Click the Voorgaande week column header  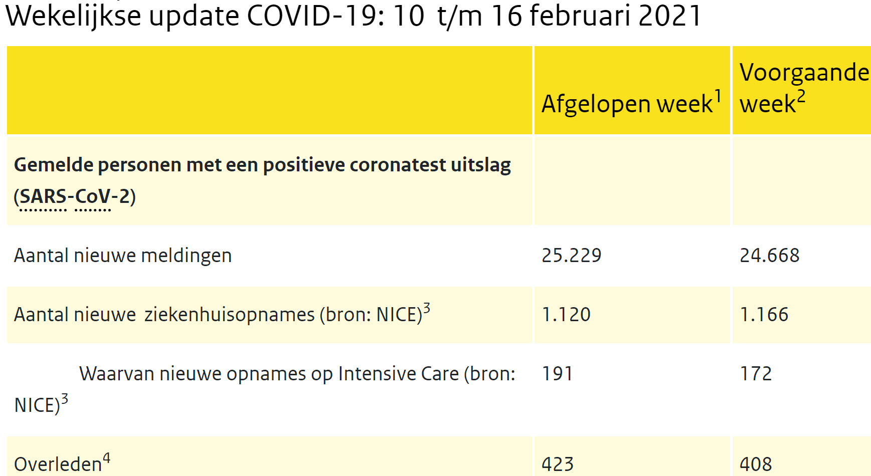804,88
